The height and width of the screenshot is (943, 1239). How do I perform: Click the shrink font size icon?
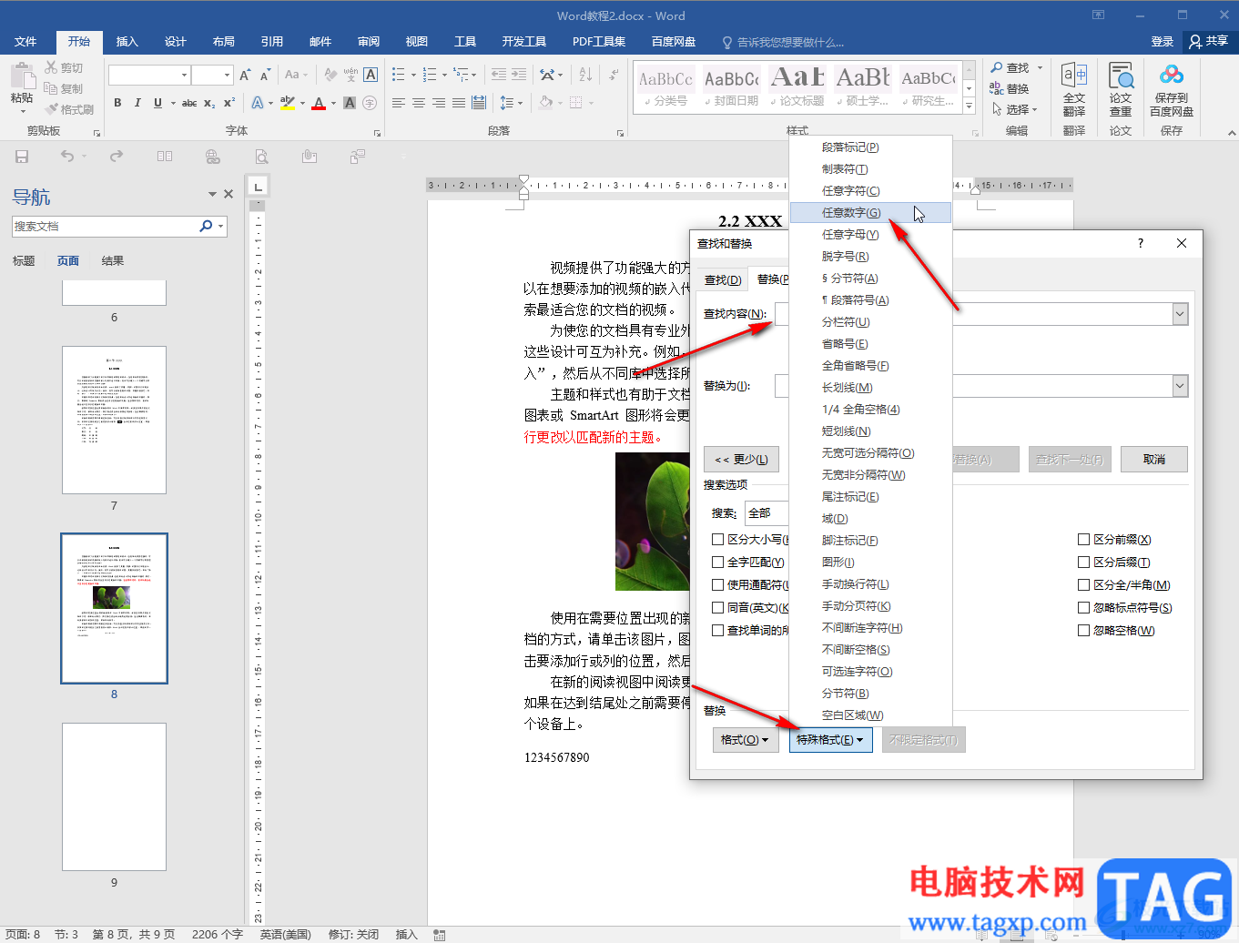tap(265, 75)
